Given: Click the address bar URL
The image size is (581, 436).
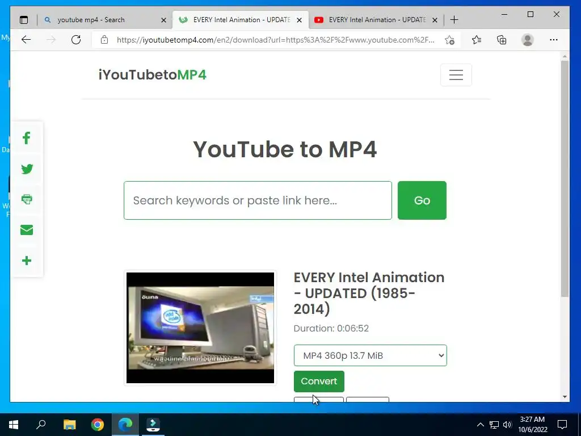Looking at the screenshot, I should pos(275,40).
